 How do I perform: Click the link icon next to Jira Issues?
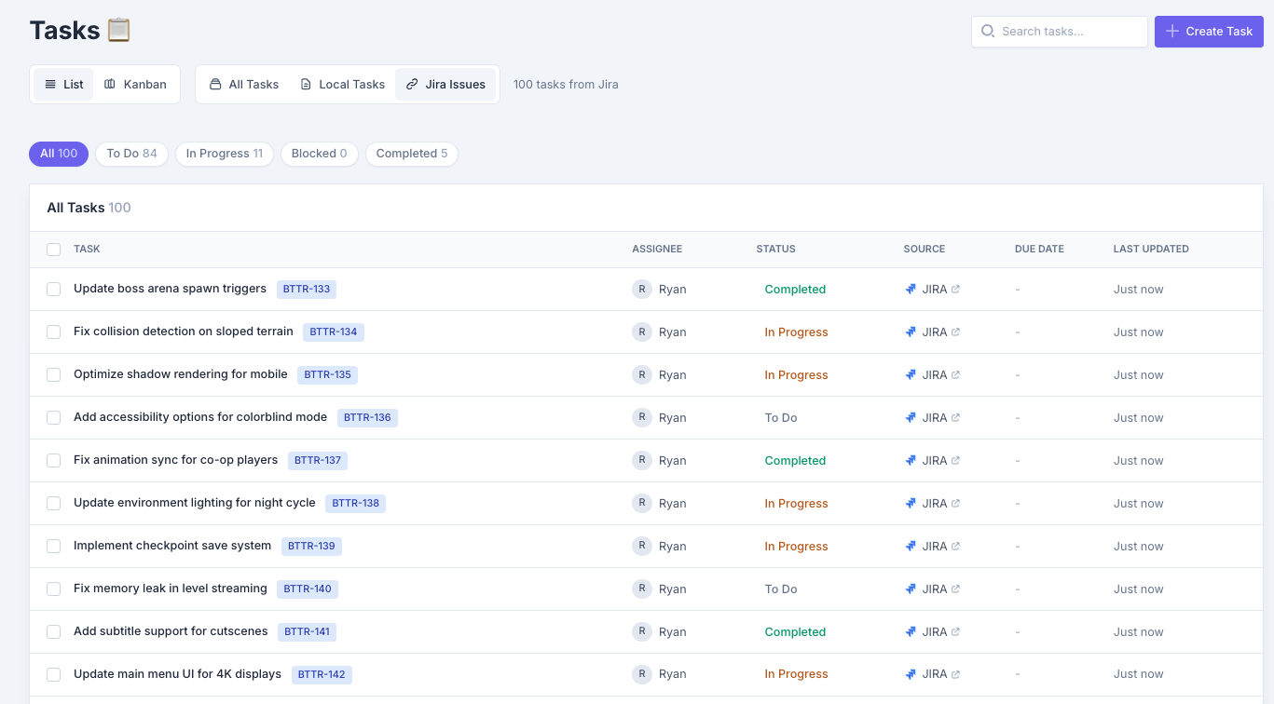click(x=413, y=84)
